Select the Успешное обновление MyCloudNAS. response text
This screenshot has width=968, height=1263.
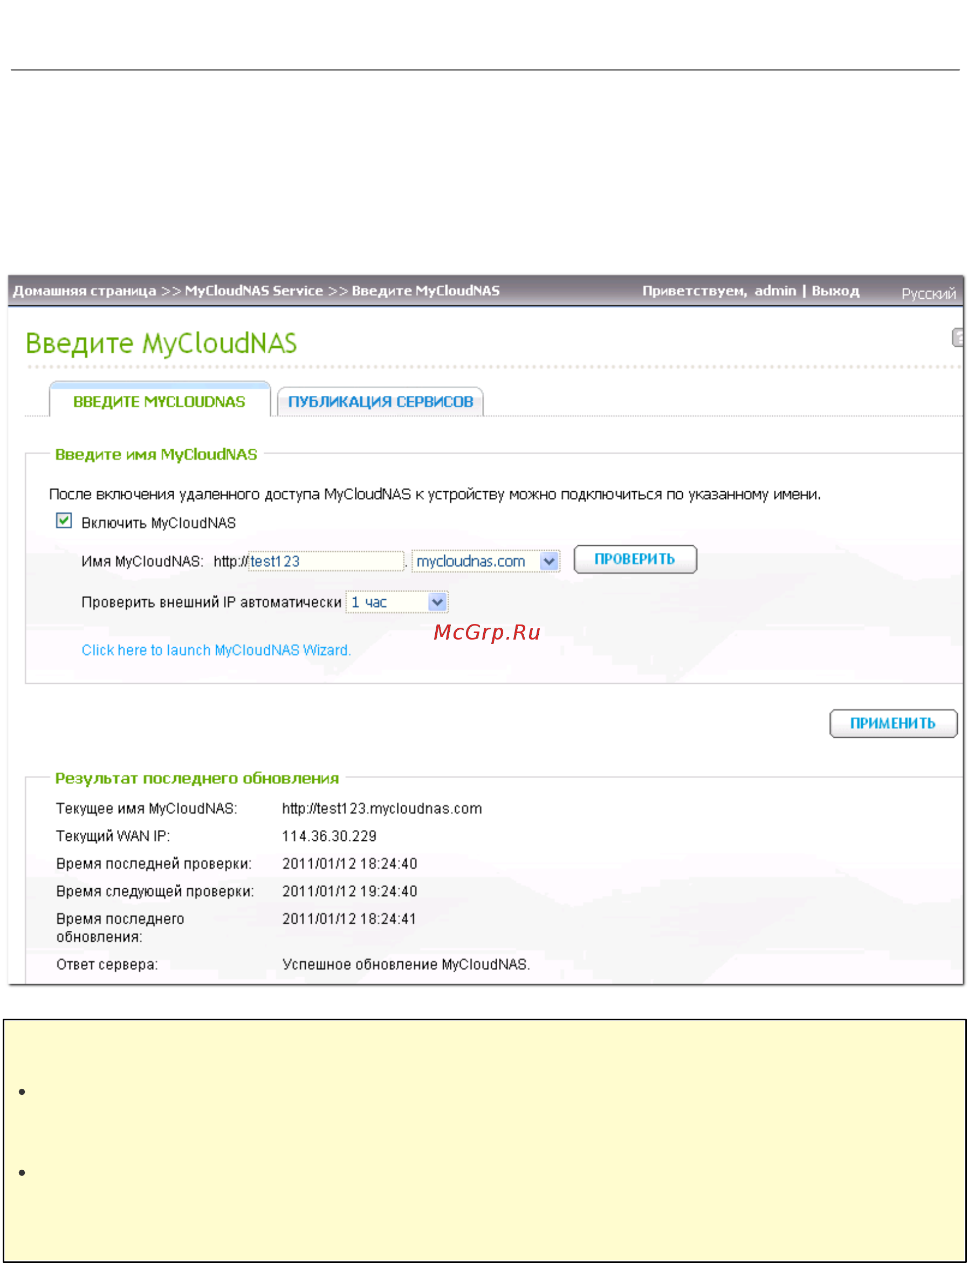406,965
